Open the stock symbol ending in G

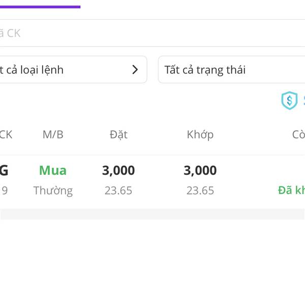(4, 170)
